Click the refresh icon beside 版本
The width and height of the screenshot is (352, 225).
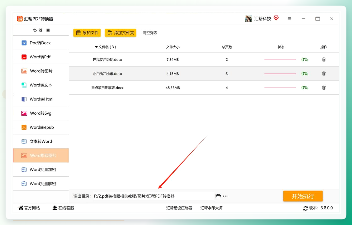click(305, 208)
